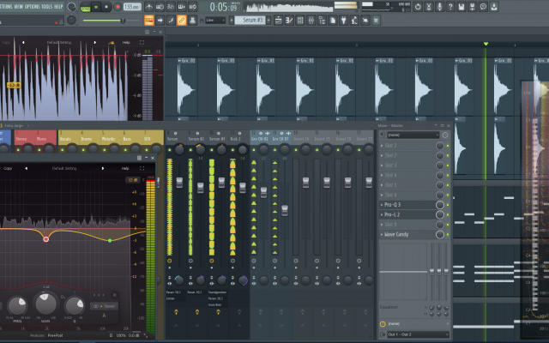The width and height of the screenshot is (549, 343).
Task: Click the question mark help icon
Action: click(x=450, y=7)
